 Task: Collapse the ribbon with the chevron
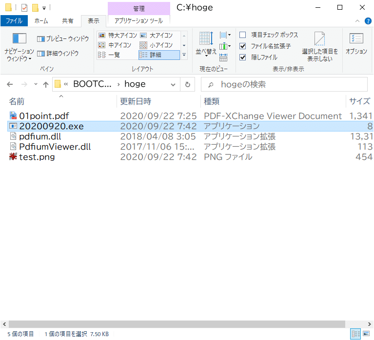357,21
